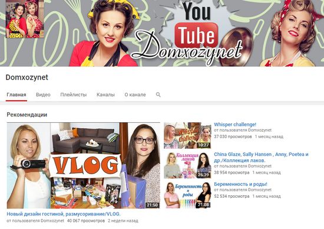Open the Видео tab

(43, 94)
